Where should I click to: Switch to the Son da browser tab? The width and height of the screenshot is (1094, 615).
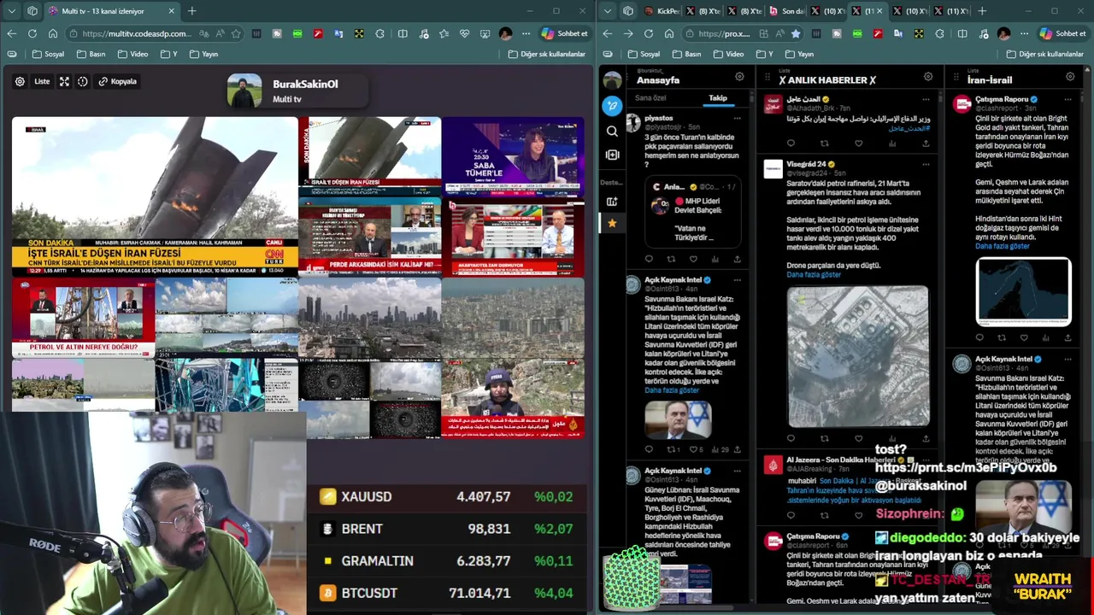point(787,11)
